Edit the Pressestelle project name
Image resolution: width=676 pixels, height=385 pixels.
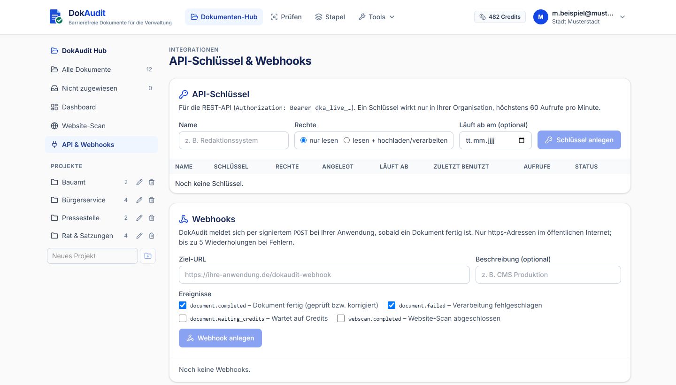139,218
